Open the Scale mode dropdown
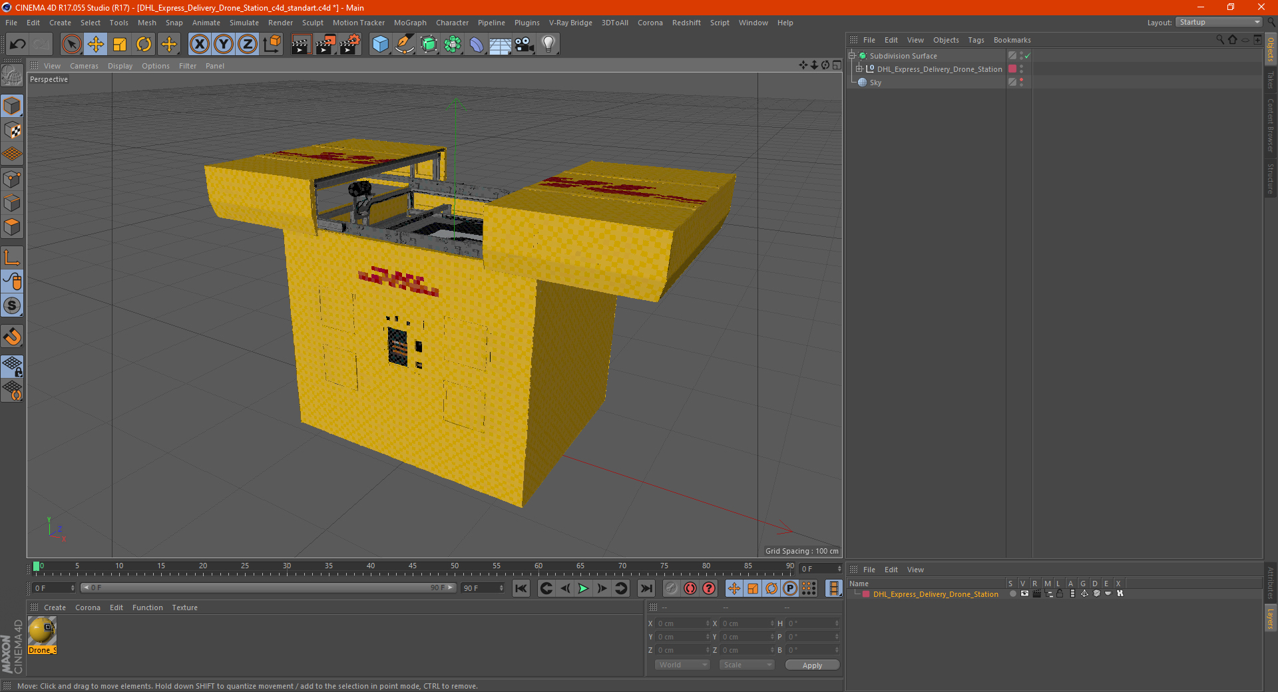 pyautogui.click(x=747, y=665)
